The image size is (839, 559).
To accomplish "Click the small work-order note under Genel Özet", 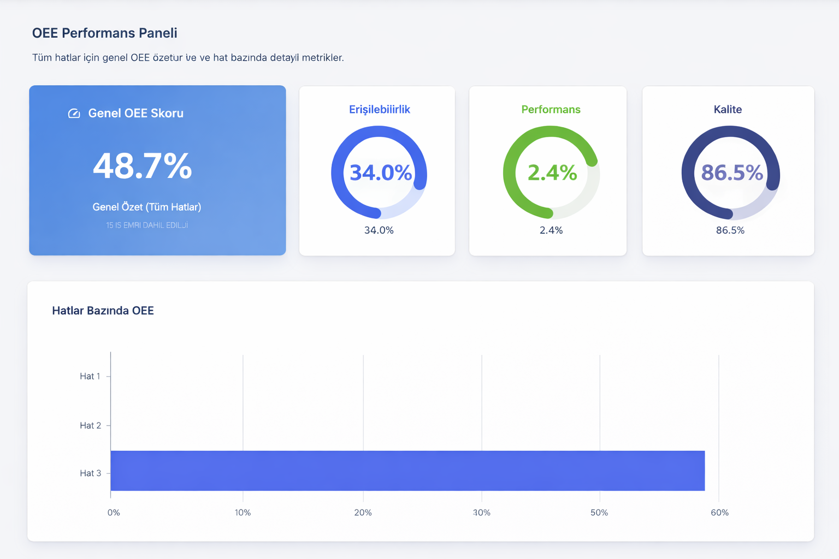I will 147,225.
